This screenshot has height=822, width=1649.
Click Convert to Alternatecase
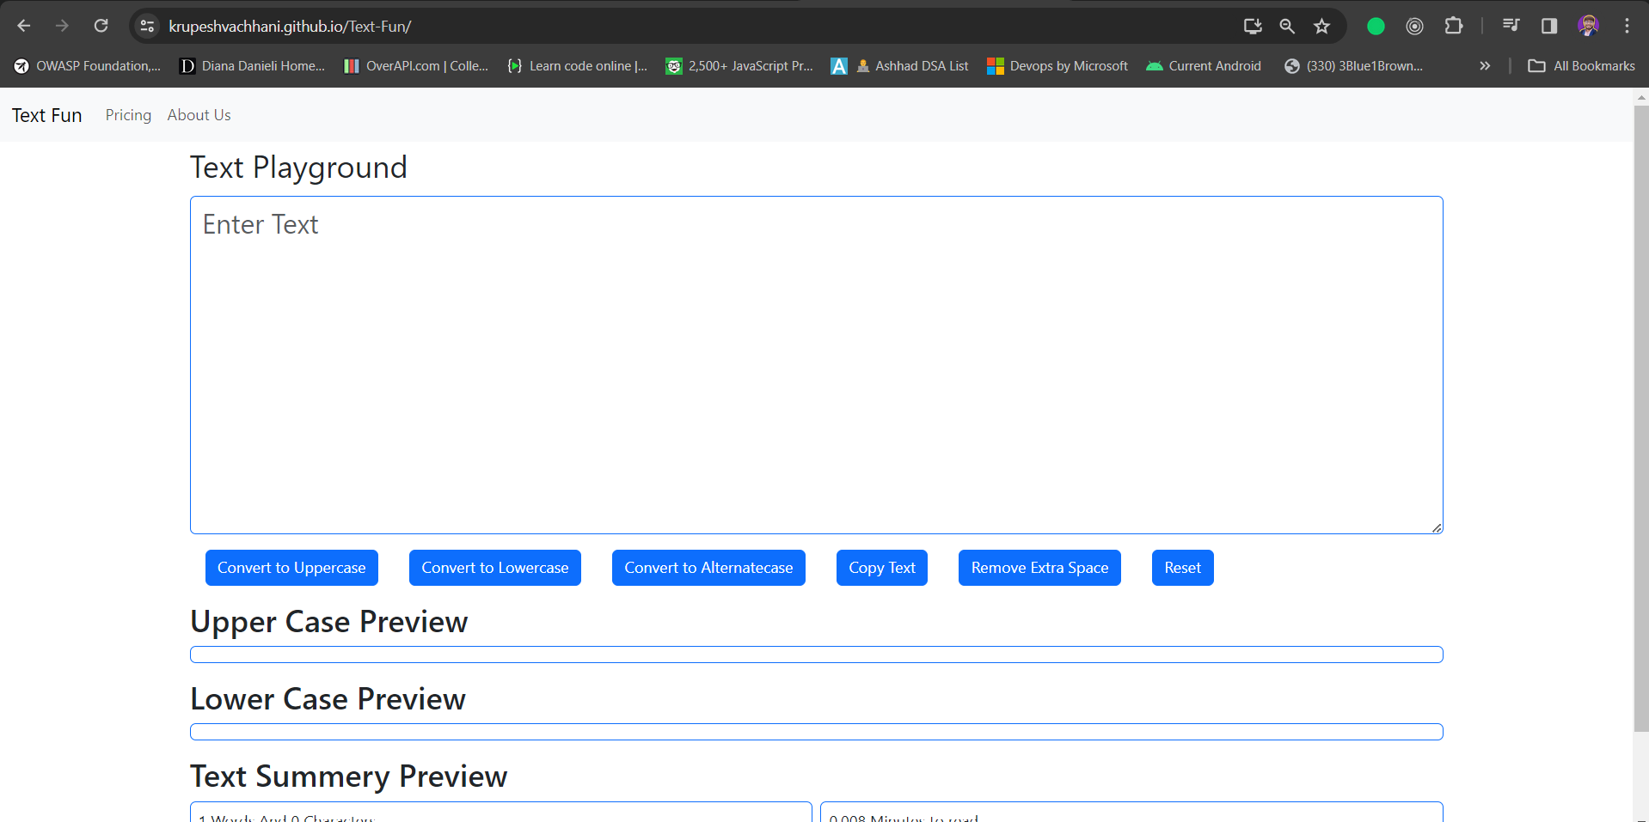(x=708, y=568)
